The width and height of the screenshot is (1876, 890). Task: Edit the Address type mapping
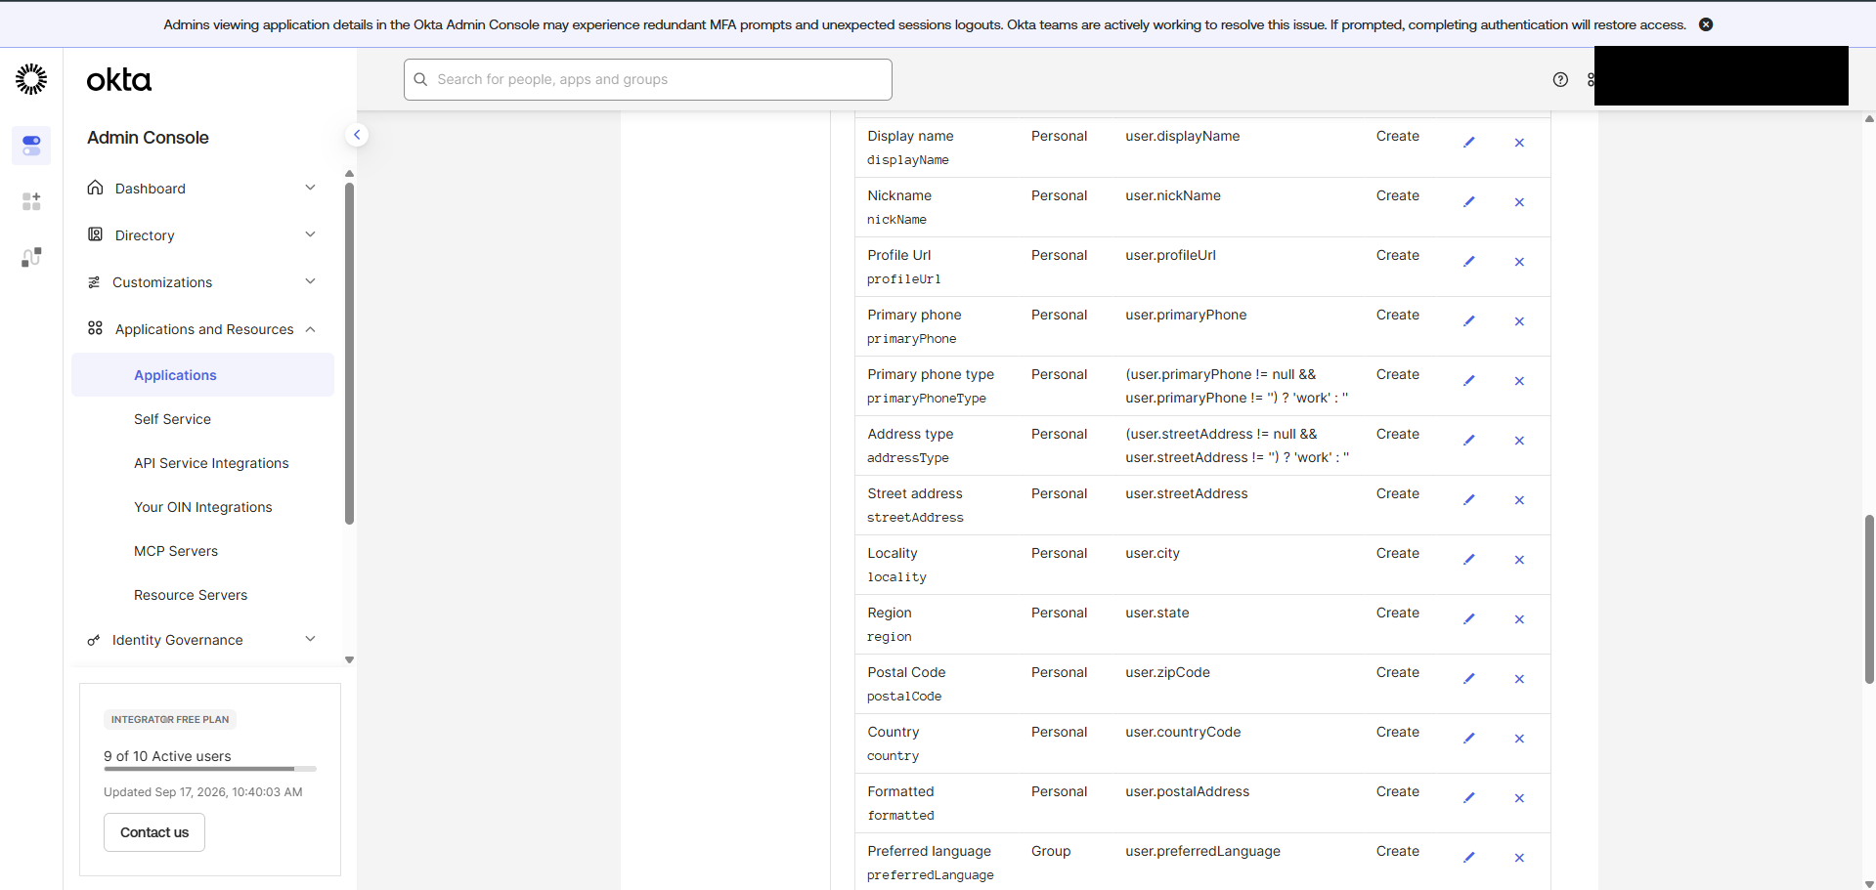click(x=1468, y=441)
